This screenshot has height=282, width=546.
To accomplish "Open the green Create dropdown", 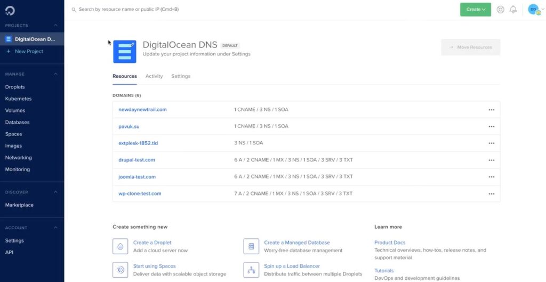I will [475, 10].
